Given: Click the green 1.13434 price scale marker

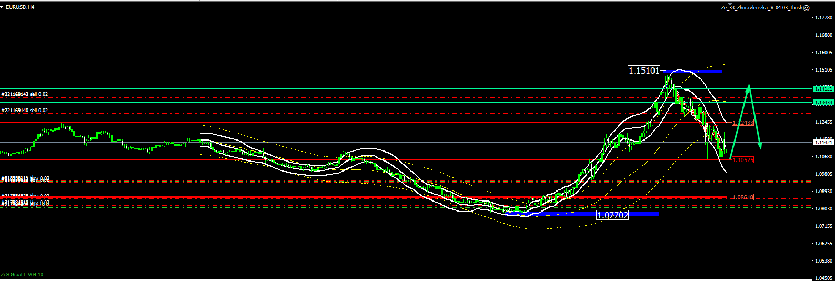Looking at the screenshot, I should 822,102.
